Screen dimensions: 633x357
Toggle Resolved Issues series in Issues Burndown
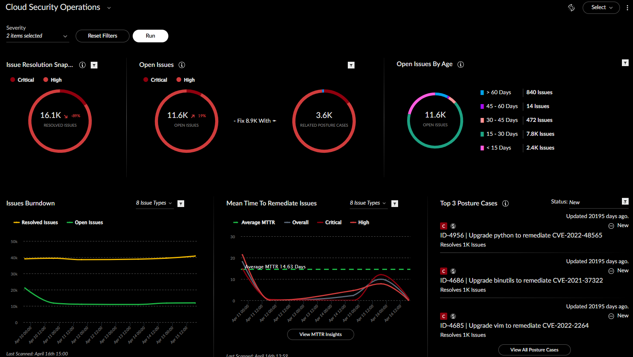pyautogui.click(x=36, y=222)
